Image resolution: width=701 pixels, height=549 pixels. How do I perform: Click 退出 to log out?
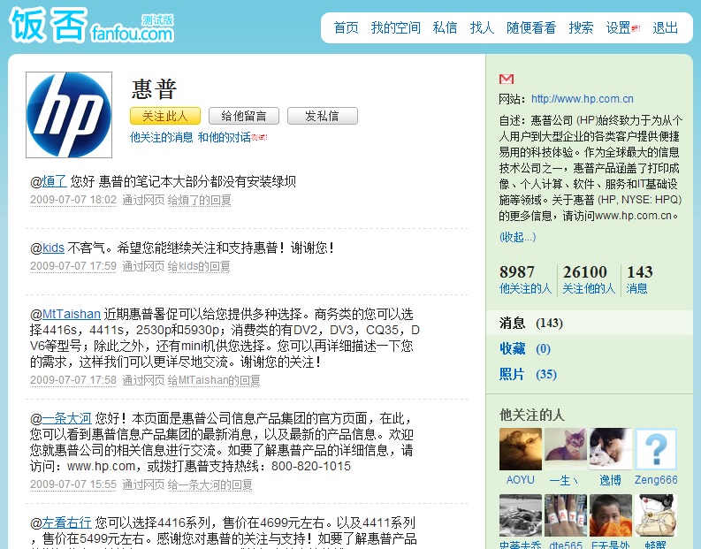[666, 27]
